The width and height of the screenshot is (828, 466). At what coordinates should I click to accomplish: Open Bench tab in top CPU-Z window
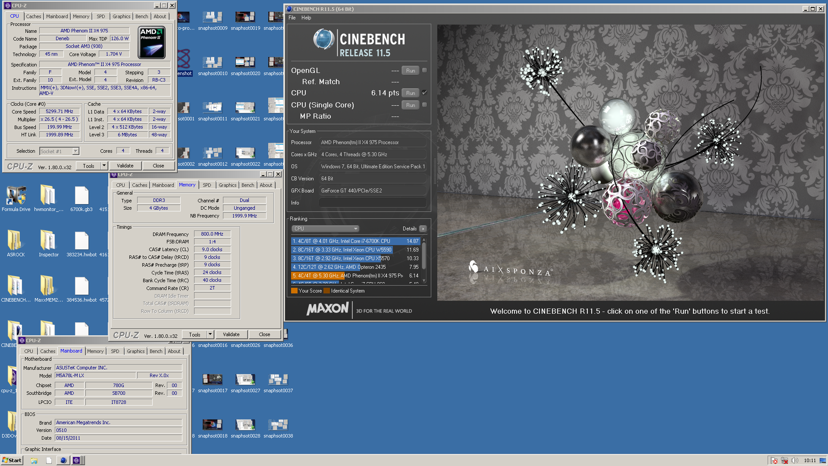coord(141,16)
